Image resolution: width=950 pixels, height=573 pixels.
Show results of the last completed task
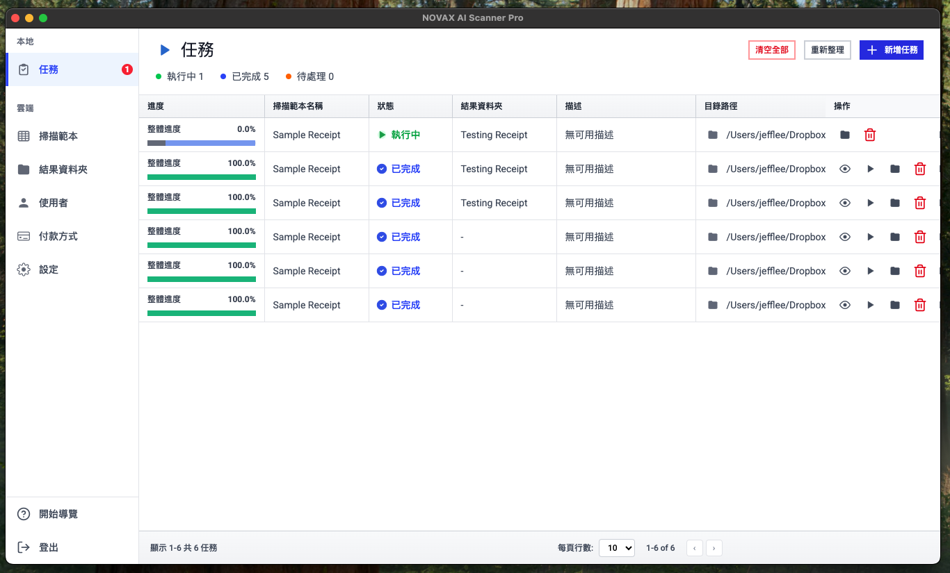pyautogui.click(x=845, y=305)
